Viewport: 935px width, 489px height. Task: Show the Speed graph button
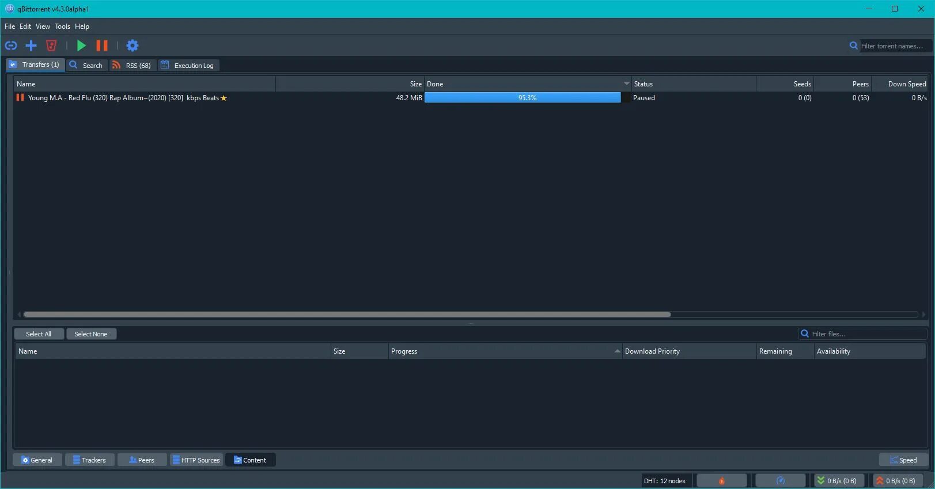(903, 460)
